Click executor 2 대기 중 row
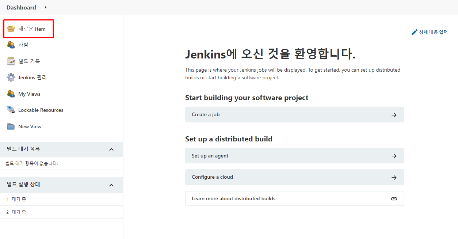 (61, 212)
